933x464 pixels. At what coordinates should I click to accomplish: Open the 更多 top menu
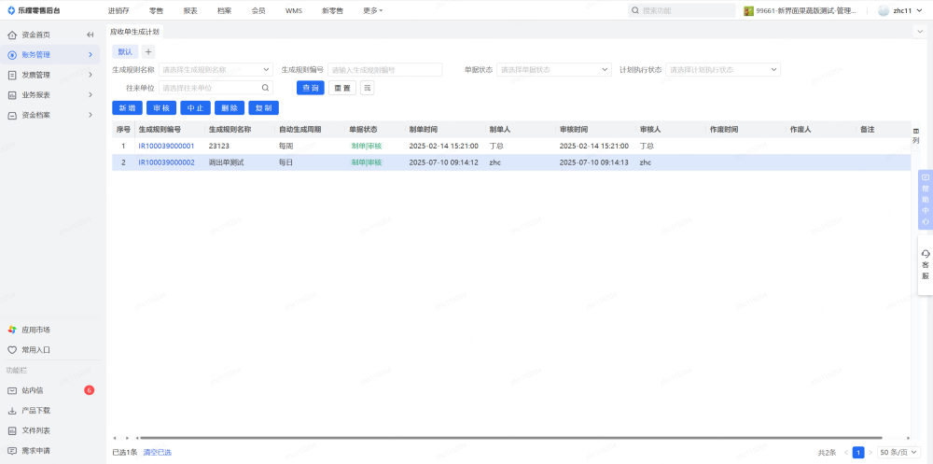tap(372, 10)
